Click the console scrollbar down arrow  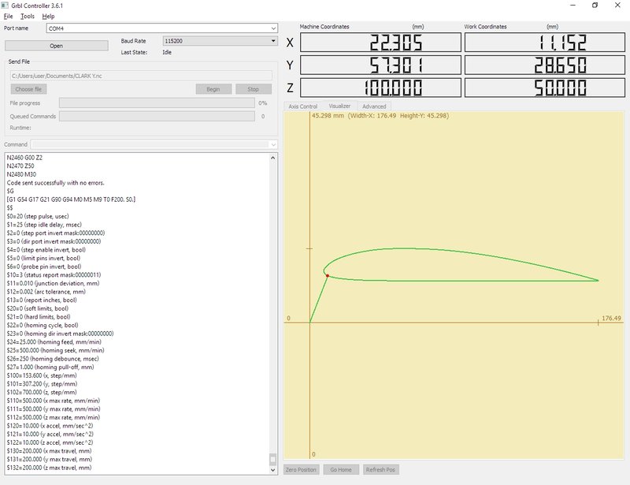coord(272,470)
